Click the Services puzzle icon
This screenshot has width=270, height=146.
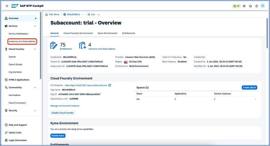pos(6,26)
